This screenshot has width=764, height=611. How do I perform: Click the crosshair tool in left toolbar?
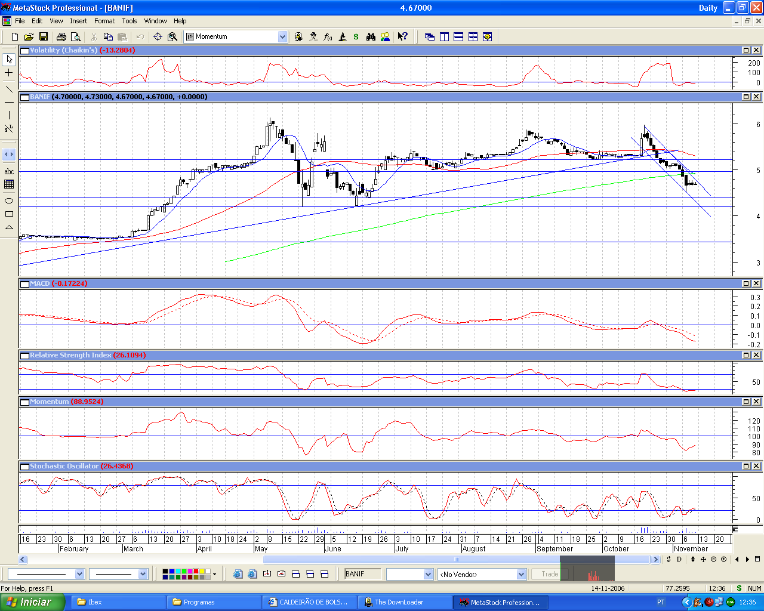(9, 73)
